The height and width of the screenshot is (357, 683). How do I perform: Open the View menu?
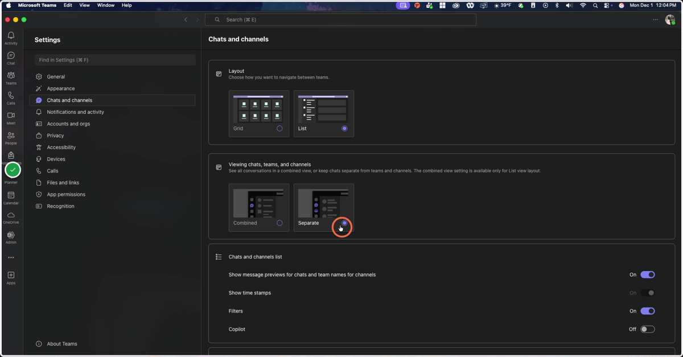(84, 5)
